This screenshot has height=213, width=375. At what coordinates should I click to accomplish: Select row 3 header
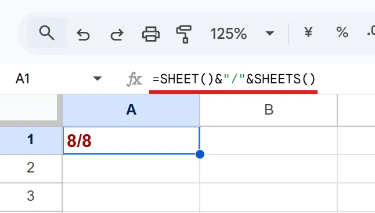(x=31, y=197)
